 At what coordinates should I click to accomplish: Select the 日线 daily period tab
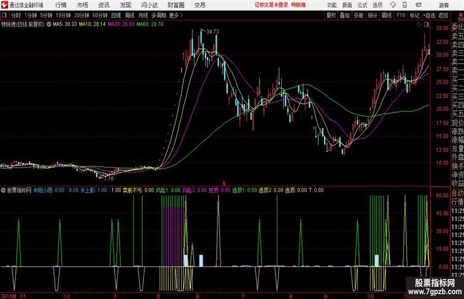116,15
